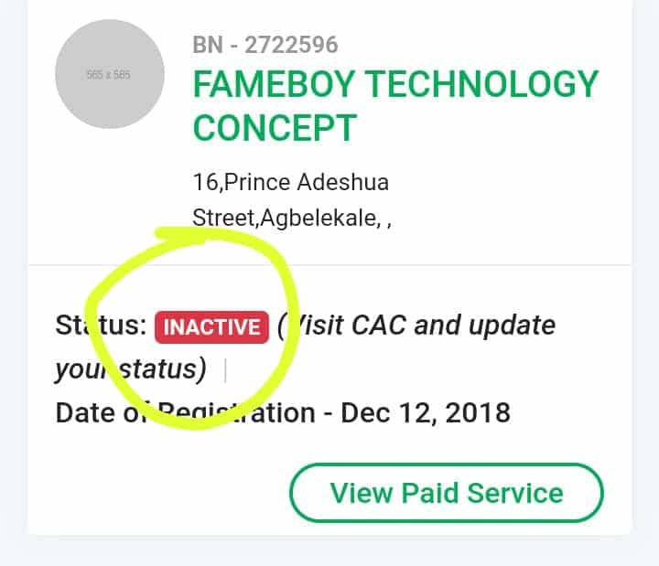Click the Status: label
Image resolution: width=659 pixels, height=566 pixels.
coord(101,325)
